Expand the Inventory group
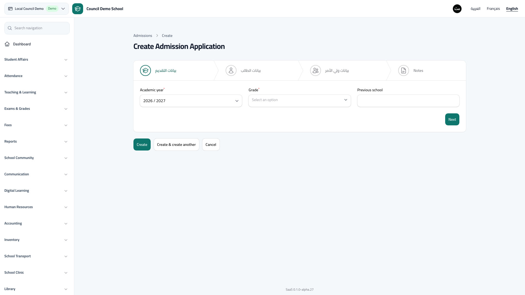This screenshot has width=525, height=295. (36, 240)
